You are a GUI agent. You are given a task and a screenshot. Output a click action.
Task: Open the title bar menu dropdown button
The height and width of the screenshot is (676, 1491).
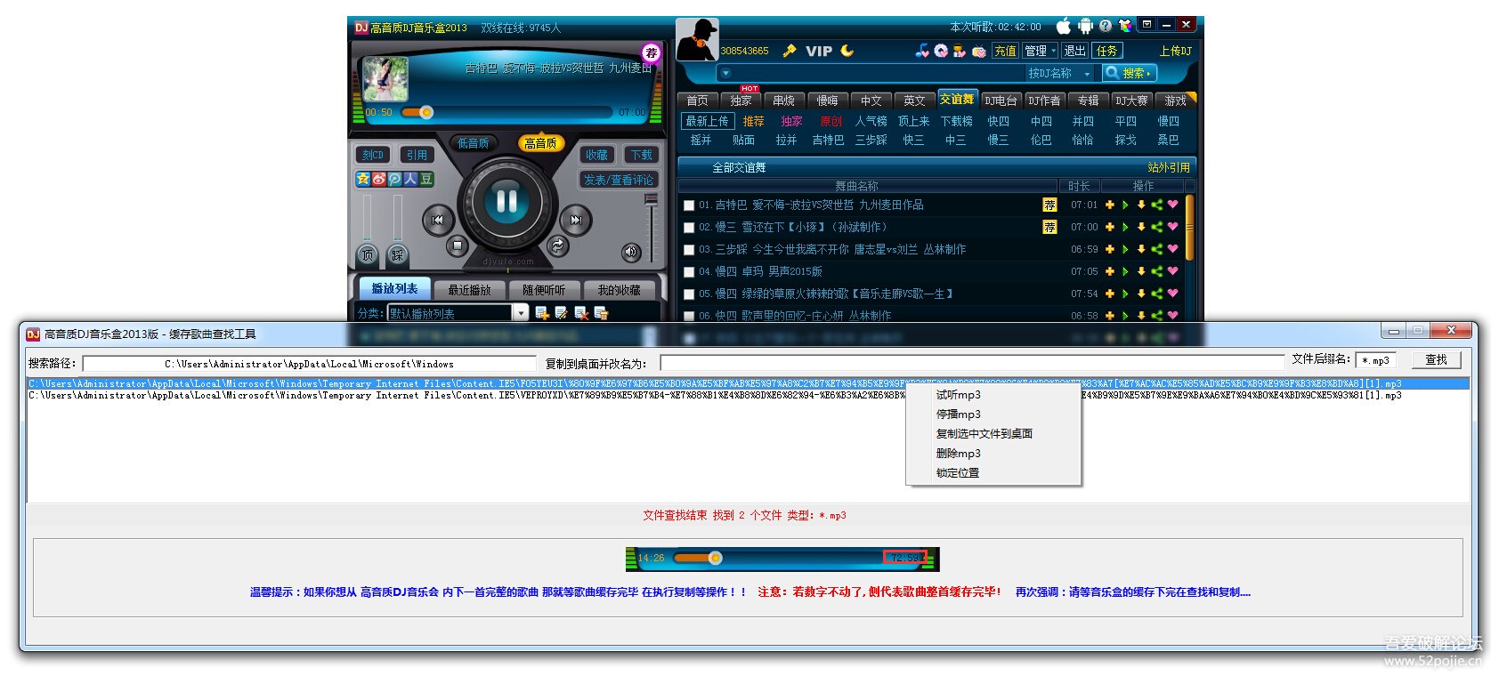[1147, 25]
